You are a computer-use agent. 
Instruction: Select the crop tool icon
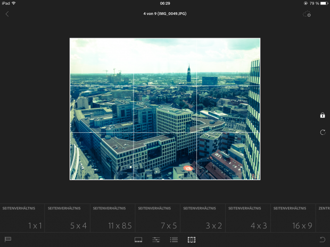pos(192,240)
